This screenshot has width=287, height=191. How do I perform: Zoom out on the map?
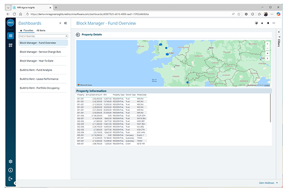[267, 48]
